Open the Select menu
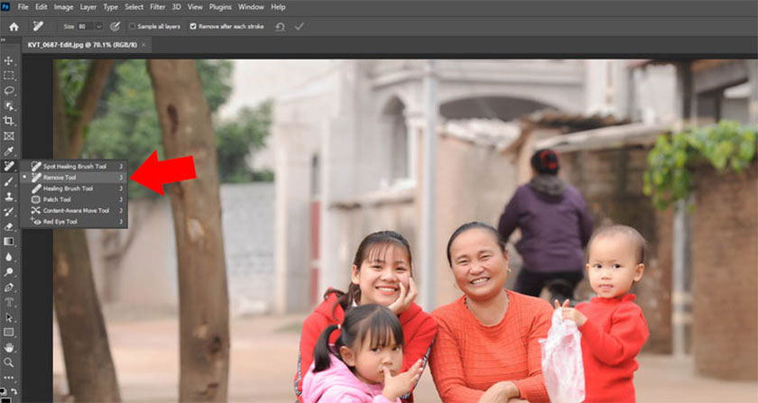The image size is (758, 403). pos(134,7)
